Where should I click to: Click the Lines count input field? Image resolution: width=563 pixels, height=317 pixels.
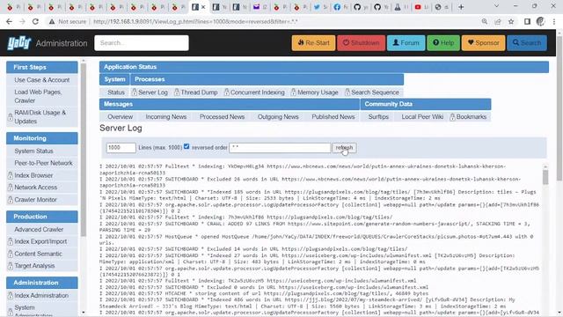pyautogui.click(x=121, y=148)
